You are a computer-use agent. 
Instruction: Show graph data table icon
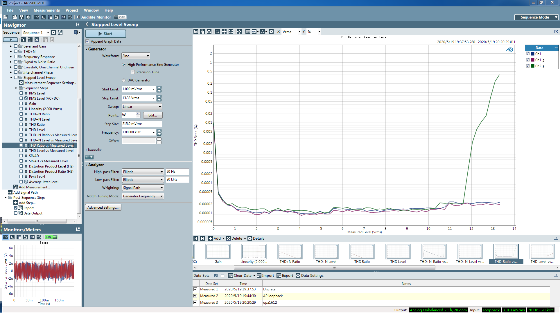pos(248,32)
